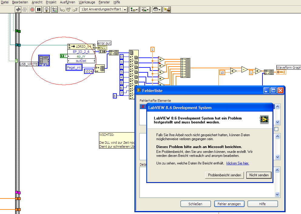Click the Clean Up Diagram broom icon
301x214 pixels.
point(167,9)
